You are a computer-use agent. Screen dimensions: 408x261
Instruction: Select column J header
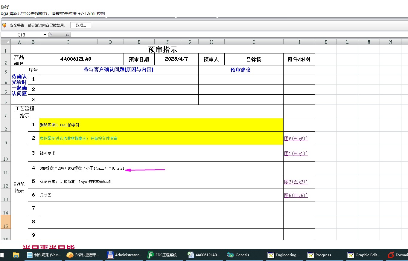click(x=299, y=42)
